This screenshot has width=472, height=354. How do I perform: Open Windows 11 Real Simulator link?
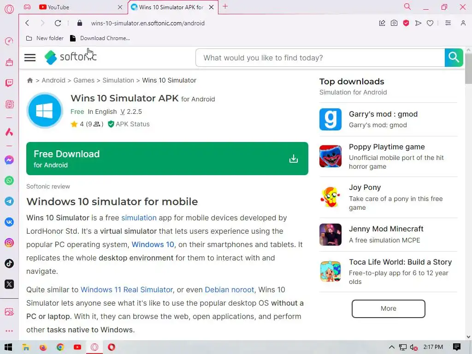point(127,289)
